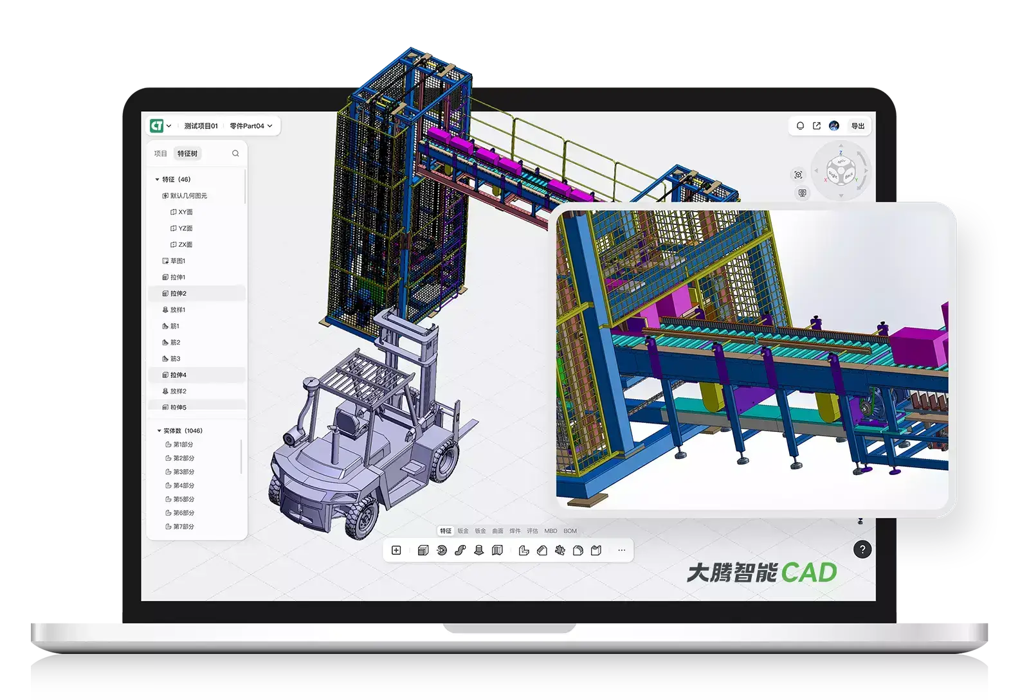Select the Revolve tool icon
The width and height of the screenshot is (1029, 700).
point(441,550)
